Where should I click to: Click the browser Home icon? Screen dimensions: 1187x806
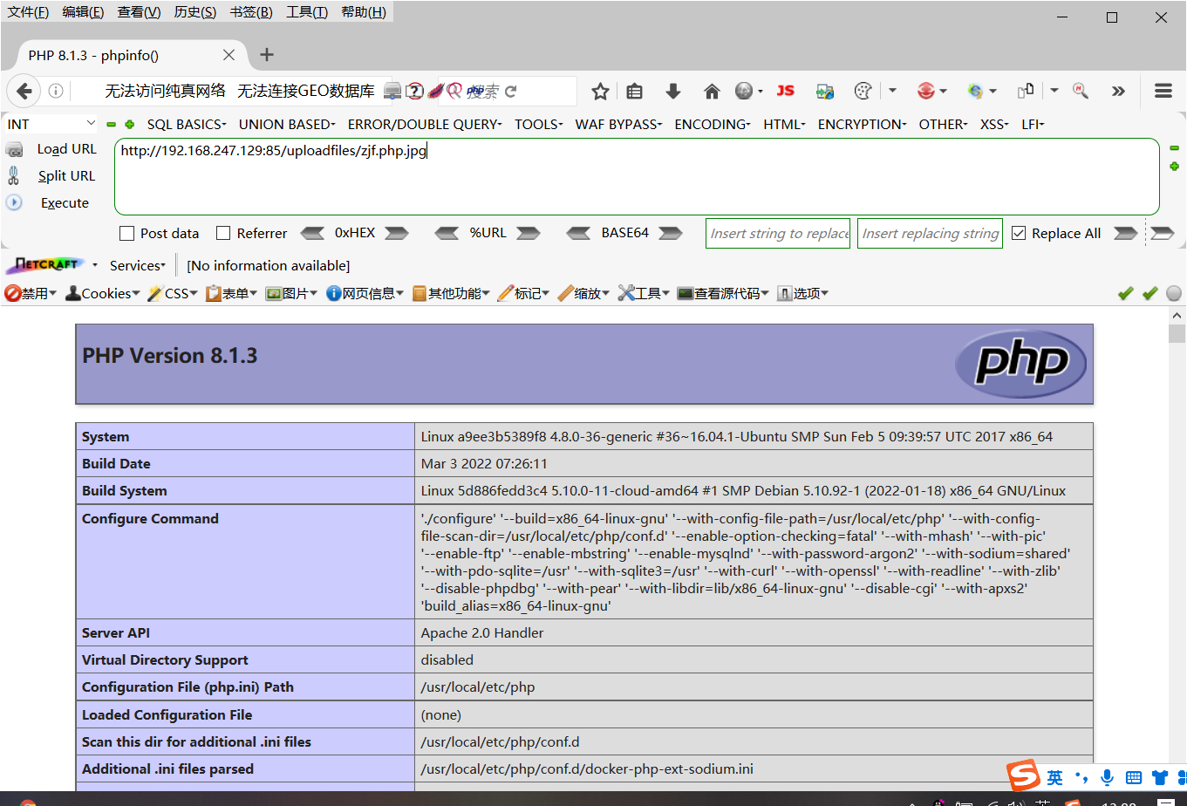[x=712, y=91]
